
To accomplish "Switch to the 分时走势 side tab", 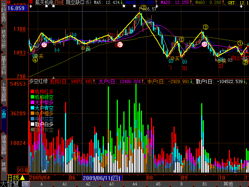I will point(4,16).
